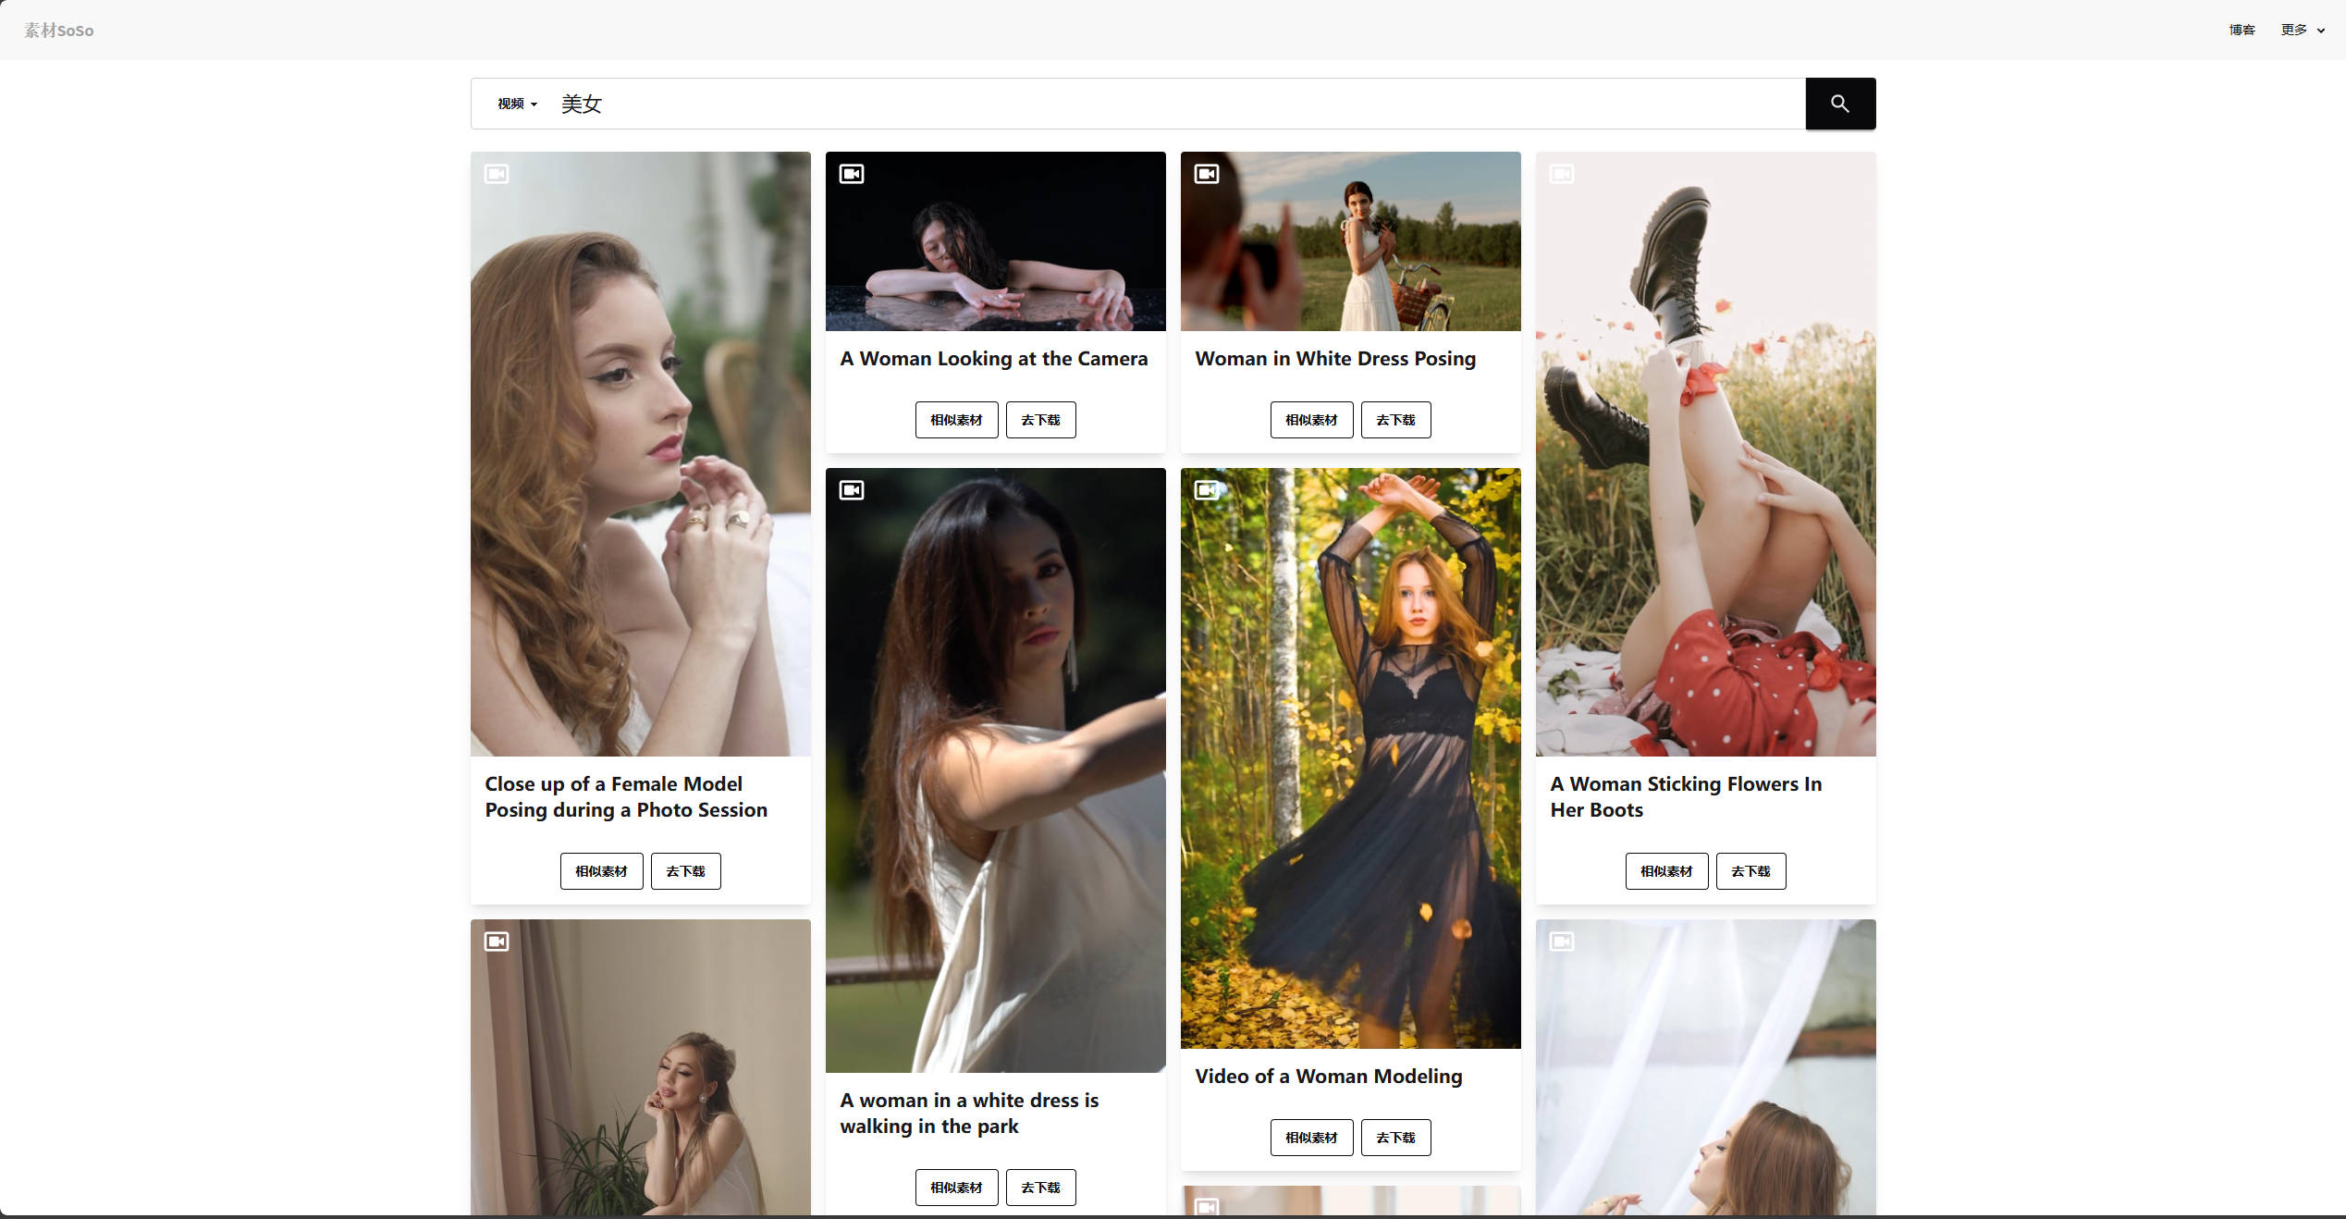Open the 视频 media type dropdown
The height and width of the screenshot is (1219, 2346).
coord(517,104)
